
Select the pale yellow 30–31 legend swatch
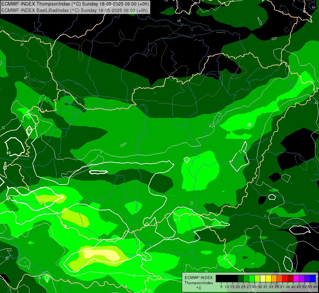pos(263,279)
